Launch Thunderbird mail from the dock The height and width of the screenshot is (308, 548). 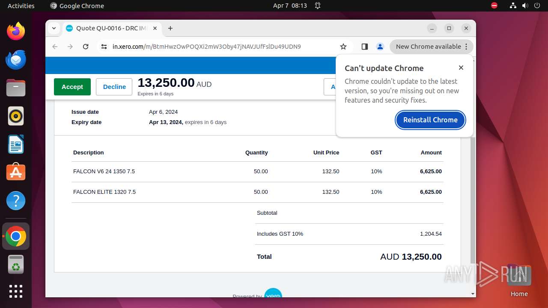16,59
